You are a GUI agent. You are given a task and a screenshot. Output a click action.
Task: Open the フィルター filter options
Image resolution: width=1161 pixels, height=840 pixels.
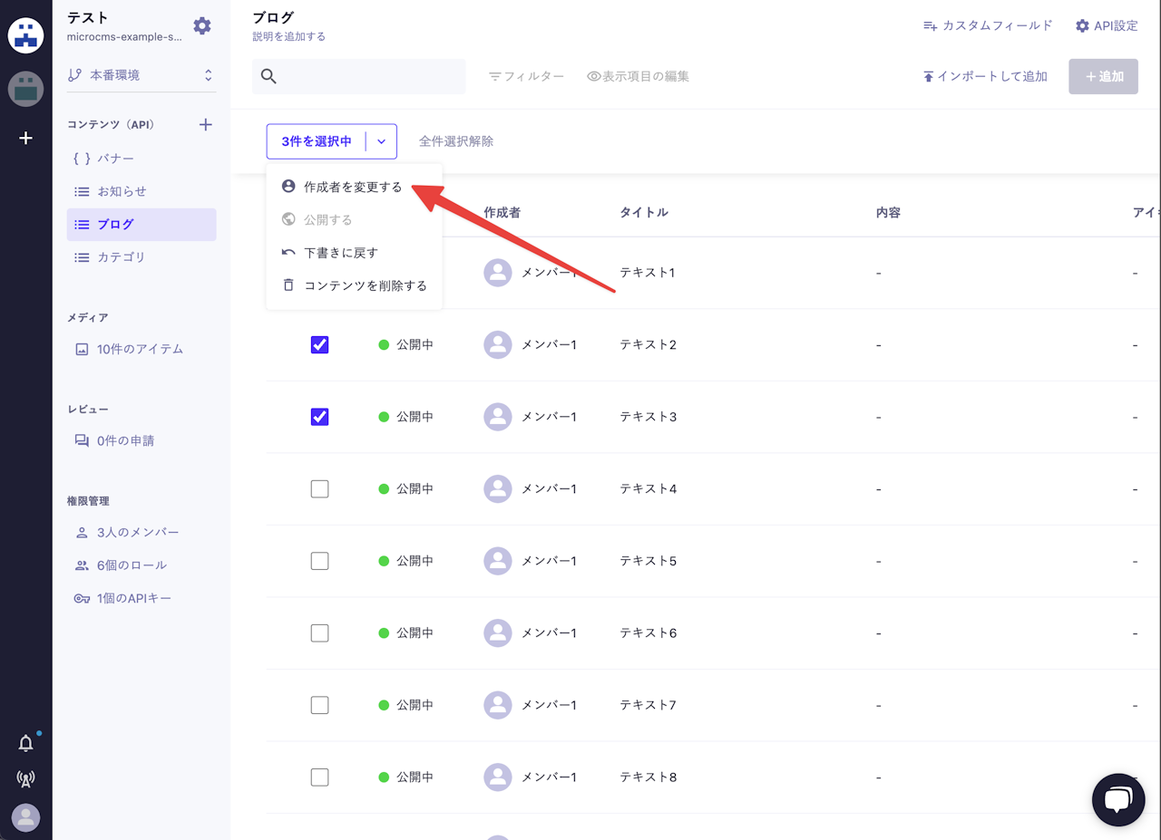point(526,76)
